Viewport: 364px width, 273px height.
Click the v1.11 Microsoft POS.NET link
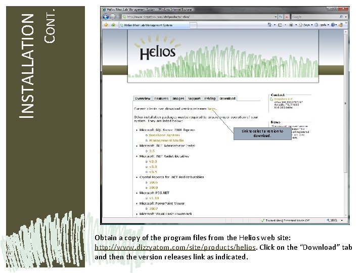154,198
